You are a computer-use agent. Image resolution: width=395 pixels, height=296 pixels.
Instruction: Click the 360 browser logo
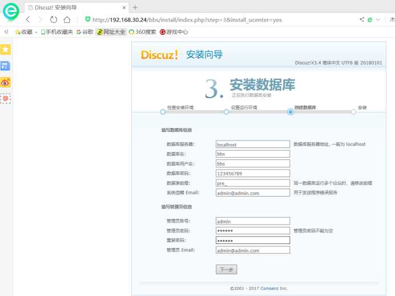pos(11,11)
